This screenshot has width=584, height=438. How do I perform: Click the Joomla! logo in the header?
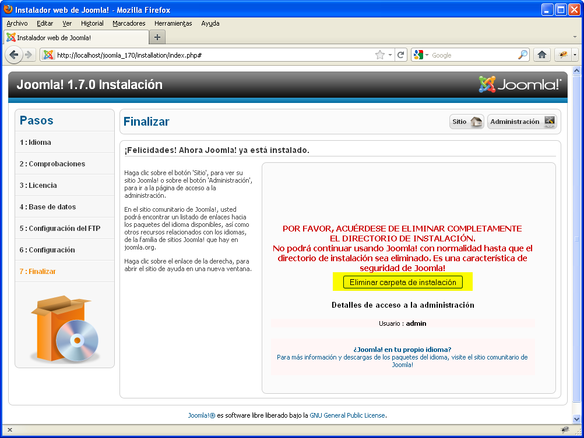coord(519,84)
